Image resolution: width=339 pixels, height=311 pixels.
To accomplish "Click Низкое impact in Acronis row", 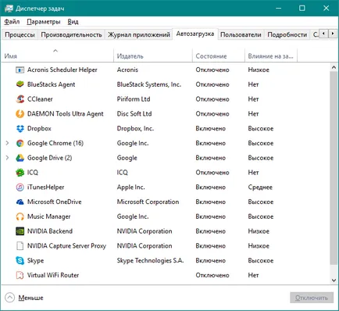I will (259, 70).
